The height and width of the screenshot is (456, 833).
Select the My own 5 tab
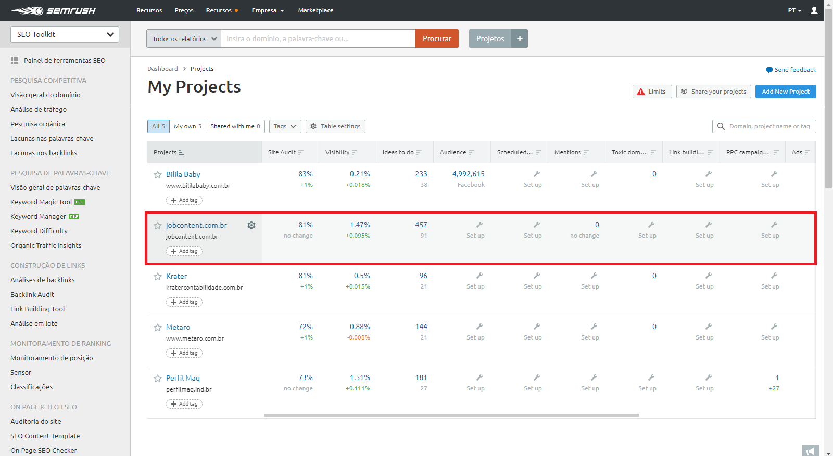(187, 126)
